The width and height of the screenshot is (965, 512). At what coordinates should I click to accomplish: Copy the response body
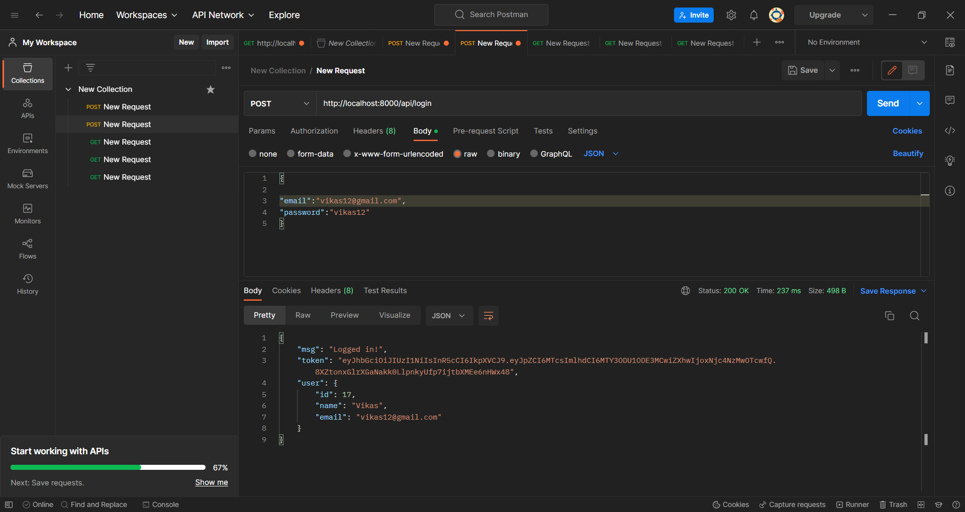click(x=889, y=316)
